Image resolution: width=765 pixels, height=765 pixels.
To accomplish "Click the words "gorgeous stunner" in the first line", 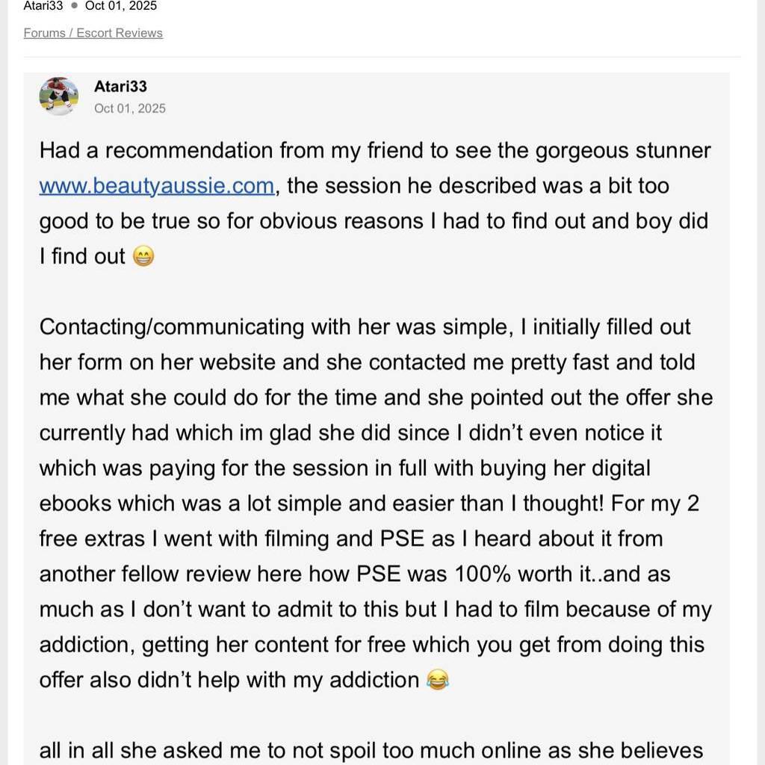I will (622, 151).
